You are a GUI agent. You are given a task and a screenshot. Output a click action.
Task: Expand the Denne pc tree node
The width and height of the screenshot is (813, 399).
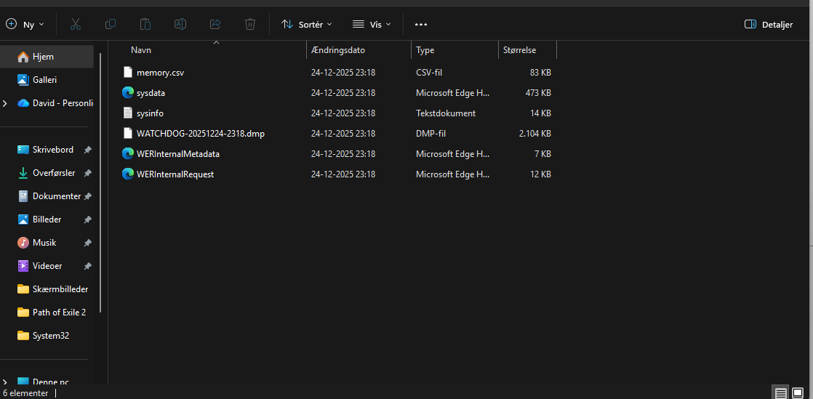pos(4,382)
